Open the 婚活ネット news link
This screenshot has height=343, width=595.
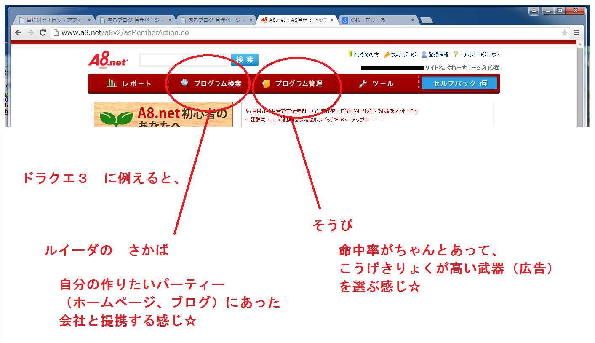332,111
